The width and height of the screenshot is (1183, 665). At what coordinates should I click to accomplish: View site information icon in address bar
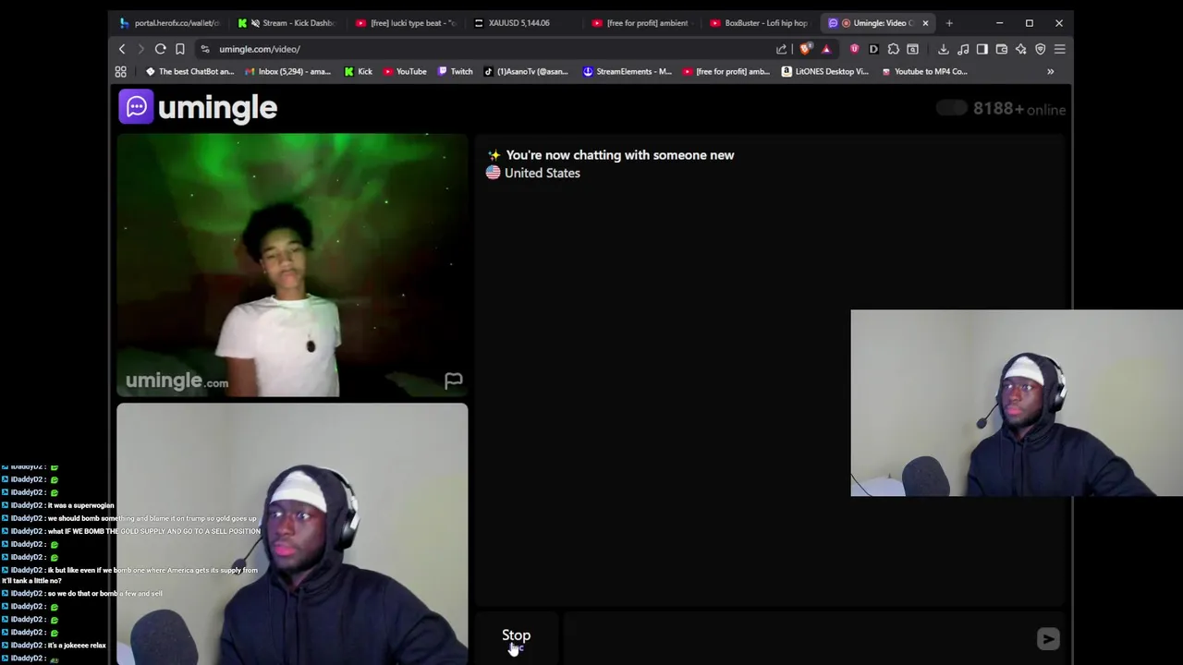(x=205, y=49)
